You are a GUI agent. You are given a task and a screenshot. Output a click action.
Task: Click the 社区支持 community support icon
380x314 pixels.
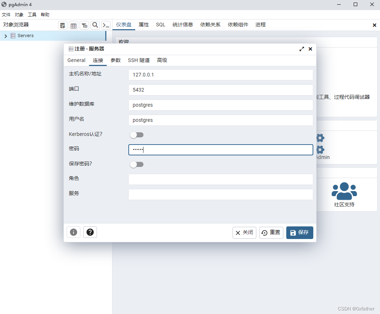click(x=344, y=190)
